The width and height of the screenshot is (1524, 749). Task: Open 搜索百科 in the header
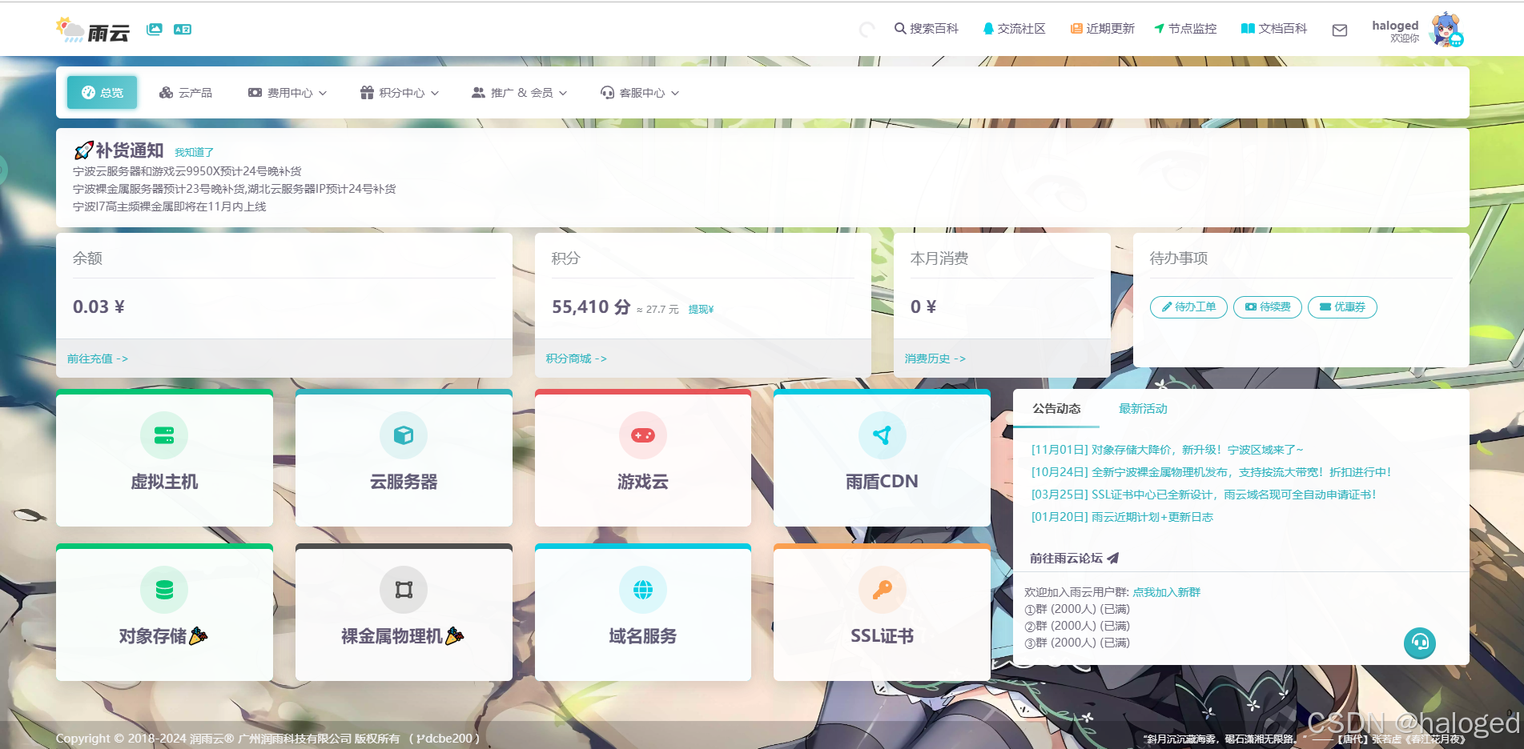tap(927, 29)
